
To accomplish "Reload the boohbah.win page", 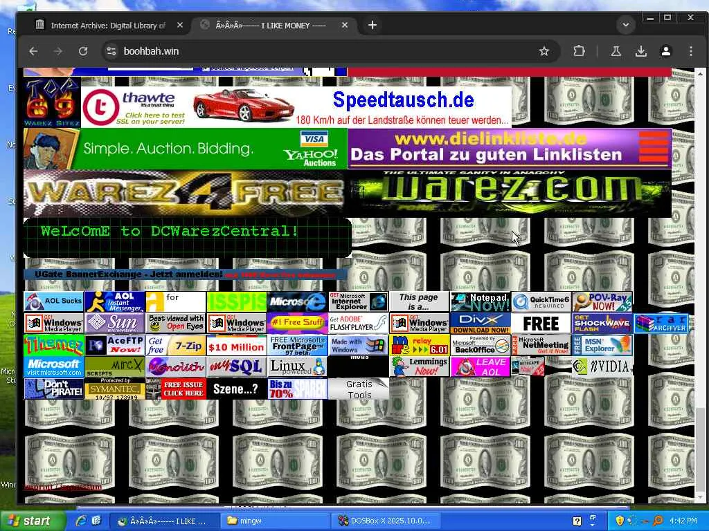I will coord(83,51).
